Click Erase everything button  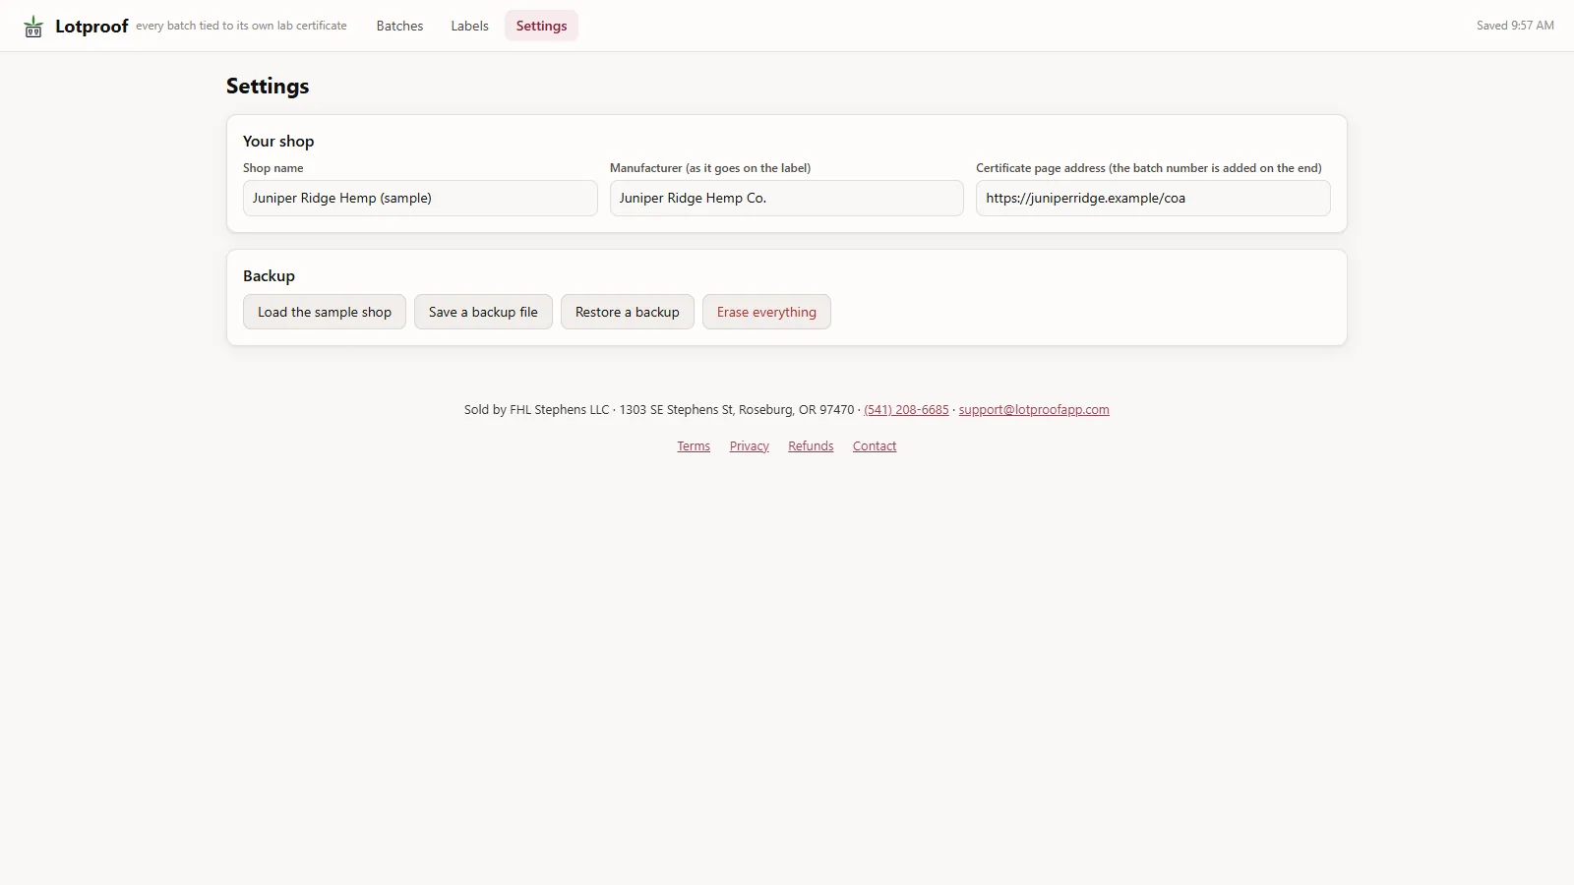coord(766,312)
